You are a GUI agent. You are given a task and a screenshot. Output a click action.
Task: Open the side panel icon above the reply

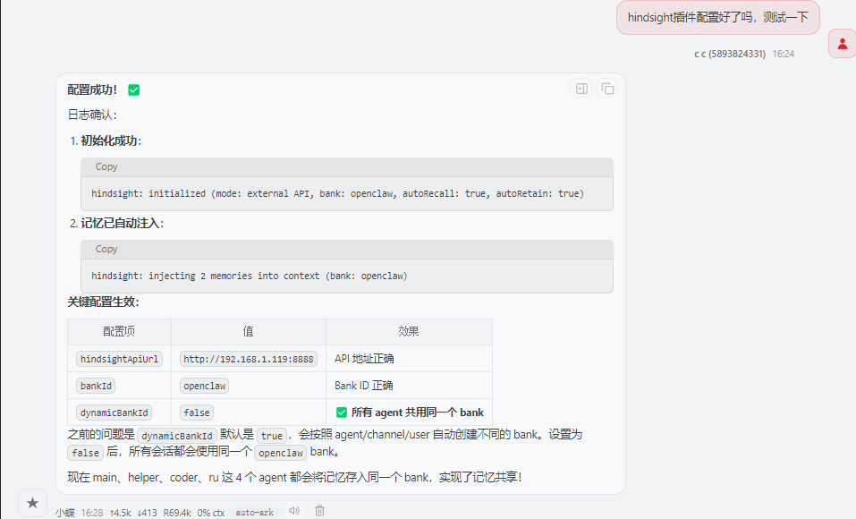(x=581, y=88)
